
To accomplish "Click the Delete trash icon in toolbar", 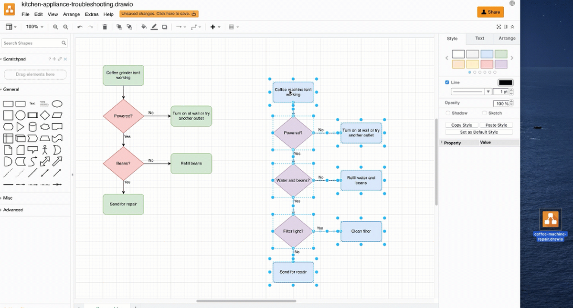I will (x=105, y=27).
